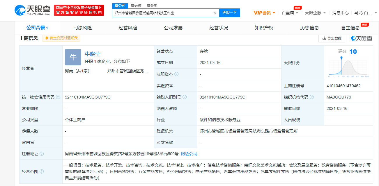The width and height of the screenshot is (379, 186).
Task: Click the 牛 avatar thumbnail
Action: [x=73, y=57]
